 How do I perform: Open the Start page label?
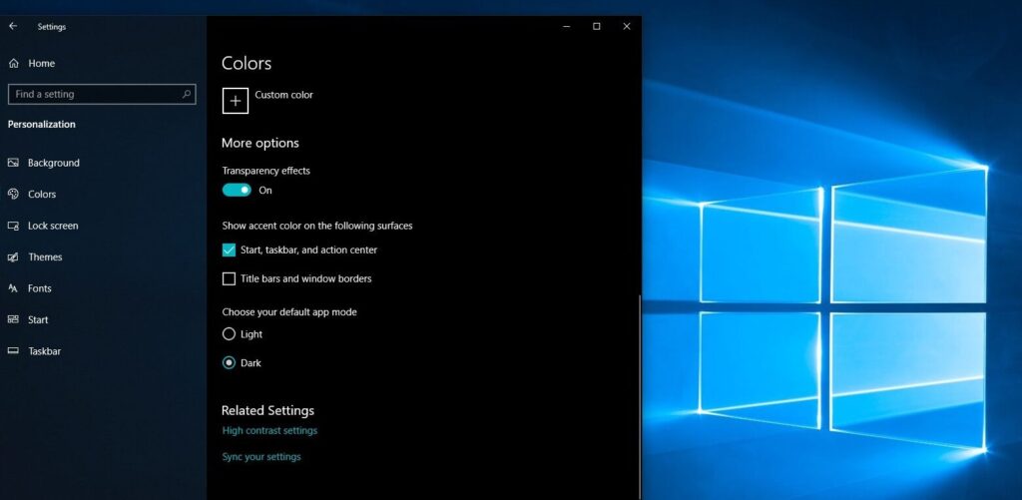click(x=38, y=319)
